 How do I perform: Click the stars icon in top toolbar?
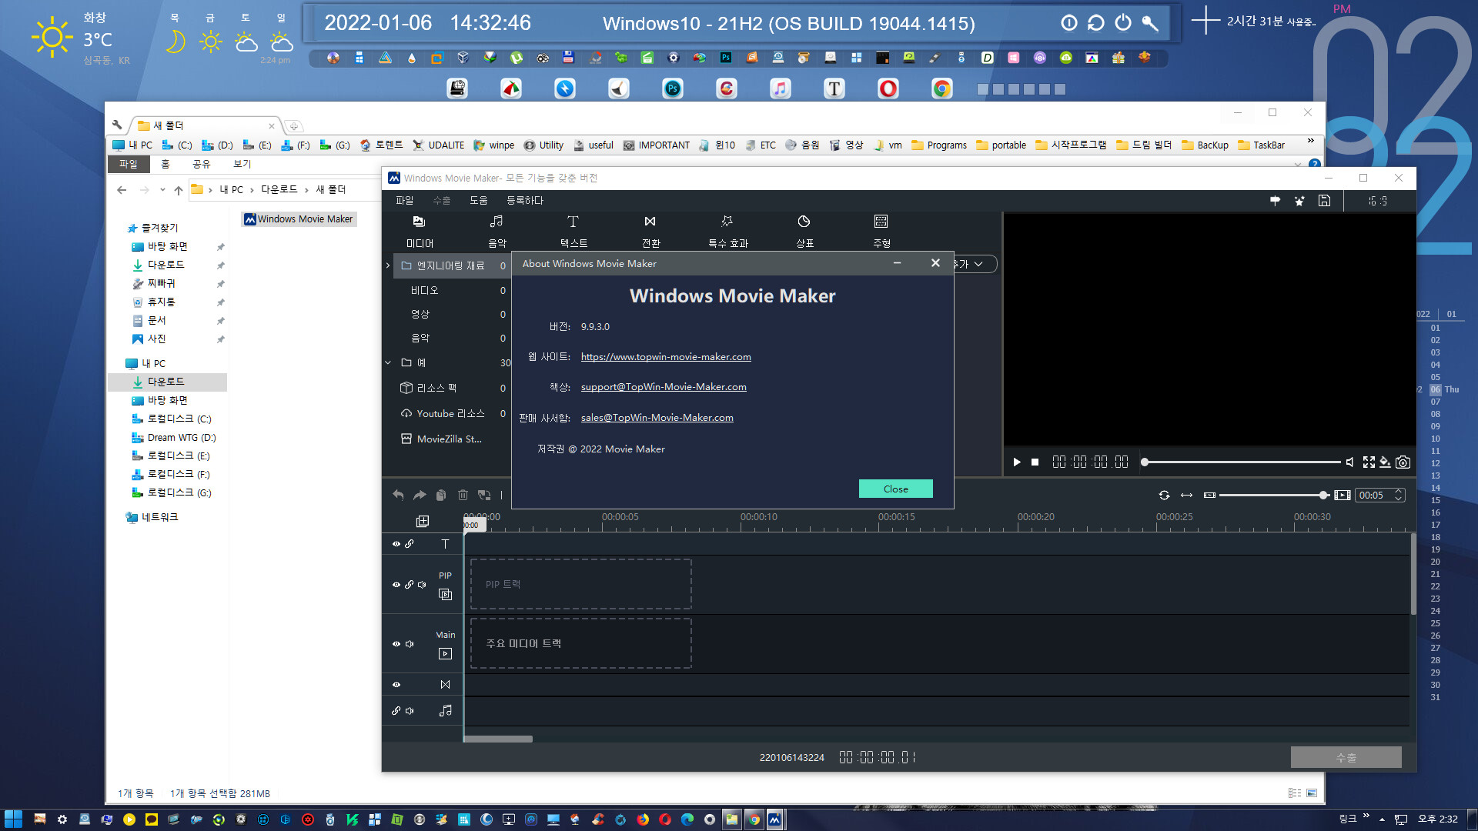click(1299, 201)
